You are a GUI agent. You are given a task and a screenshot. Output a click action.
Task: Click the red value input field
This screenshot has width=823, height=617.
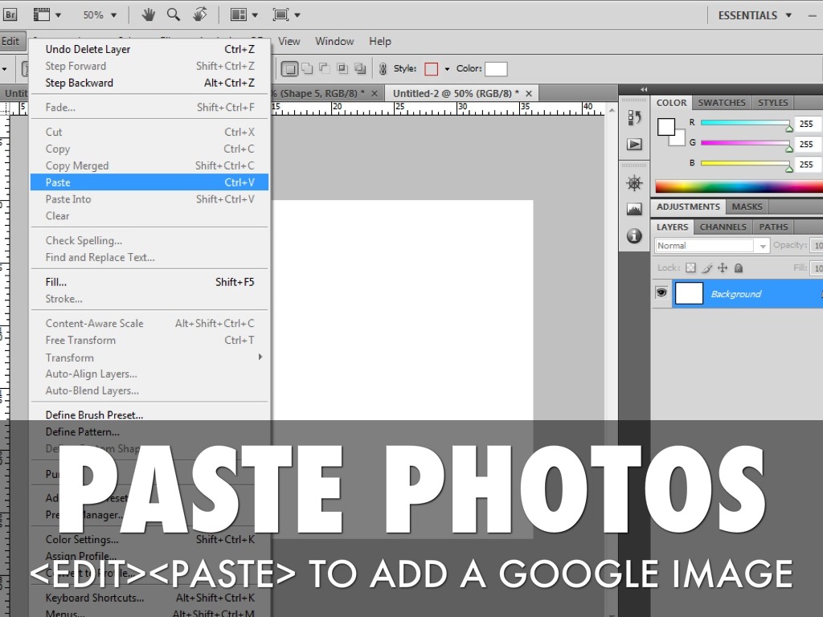(807, 124)
